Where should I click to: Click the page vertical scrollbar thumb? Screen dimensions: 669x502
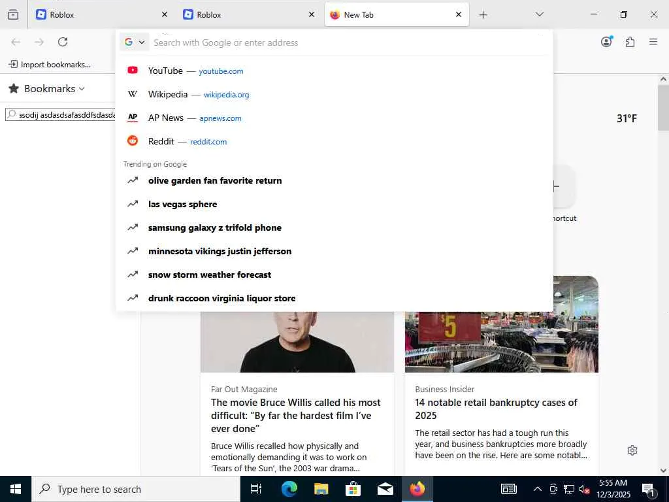(663, 108)
